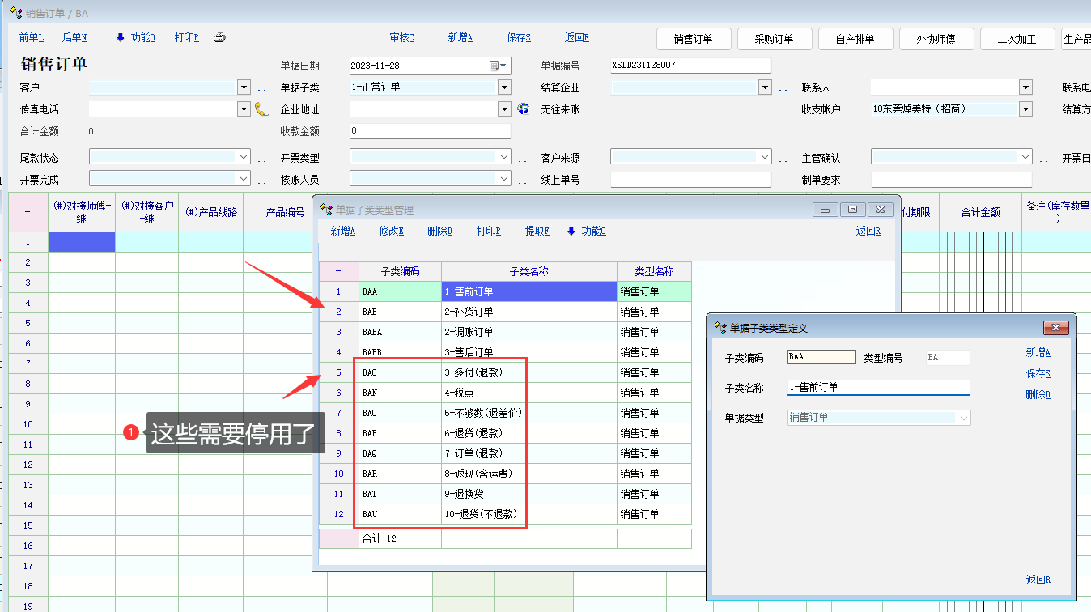The height and width of the screenshot is (612, 1091).
Task: Click the 采购订单 button
Action: tap(774, 39)
